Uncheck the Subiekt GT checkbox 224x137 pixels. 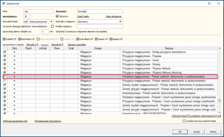click(x=4, y=39)
